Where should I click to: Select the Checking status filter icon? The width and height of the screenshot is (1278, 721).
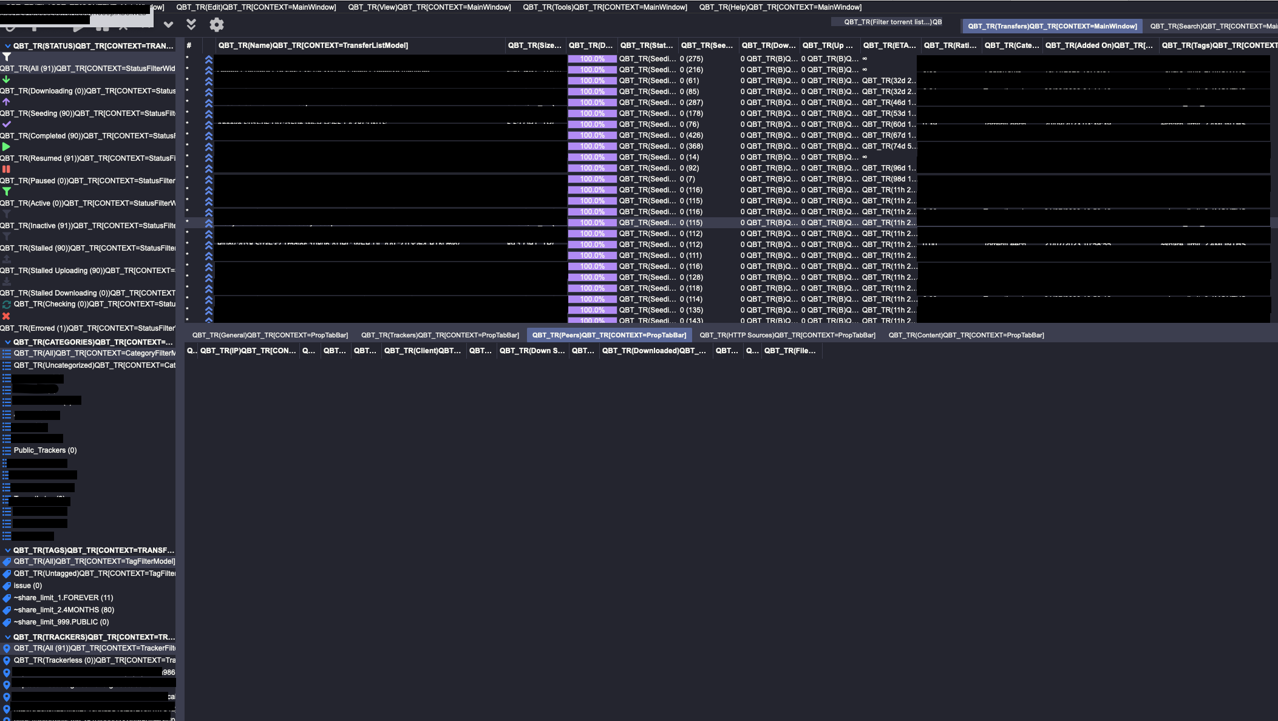pos(5,304)
